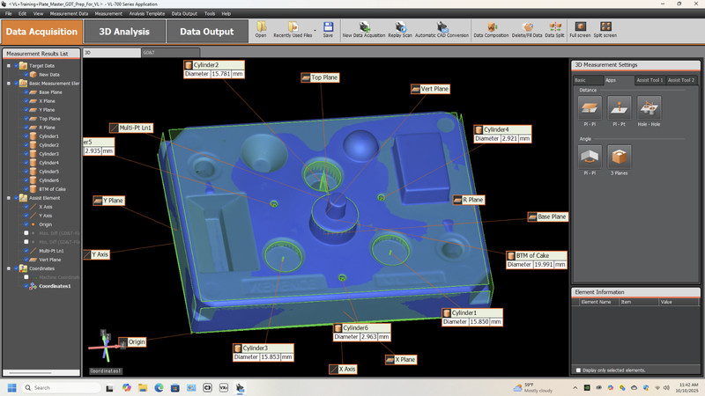The height and width of the screenshot is (396, 705).
Task: Select Cylinder3 in the results tree
Action: (x=48, y=154)
